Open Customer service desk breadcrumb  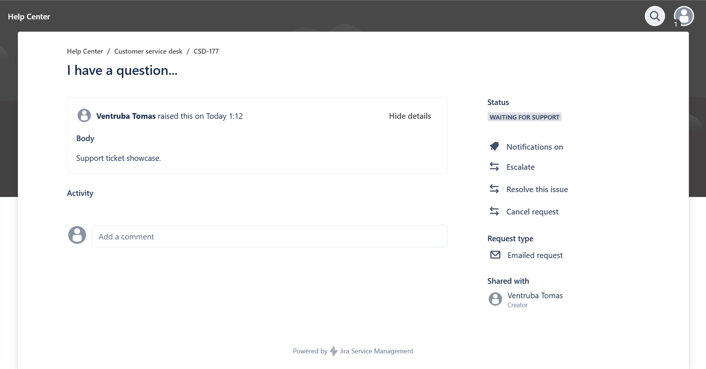tap(148, 51)
